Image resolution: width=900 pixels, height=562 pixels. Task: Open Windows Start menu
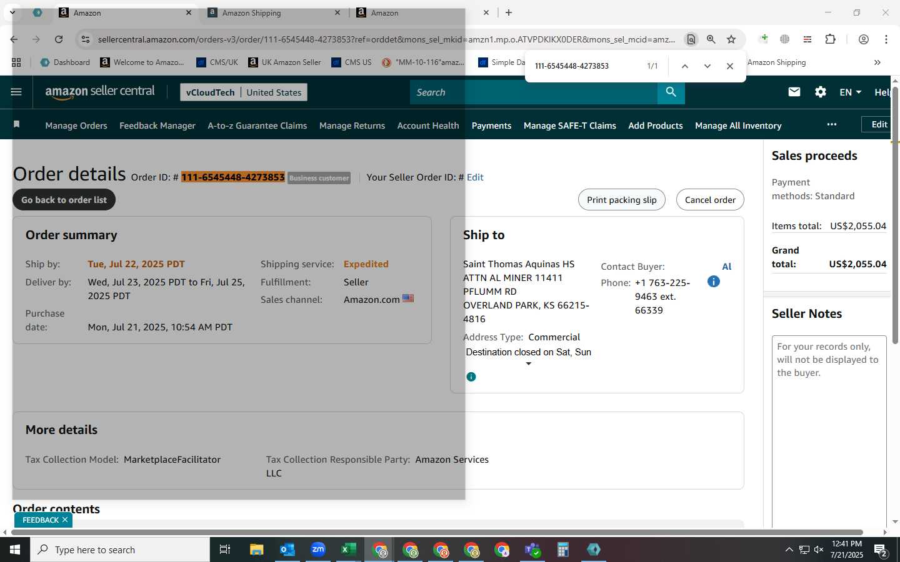pyautogui.click(x=15, y=550)
